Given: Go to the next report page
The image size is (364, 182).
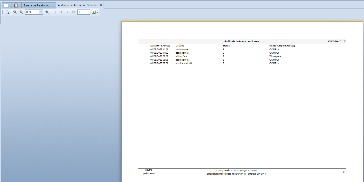Looking at the screenshot, I should (x=67, y=12).
